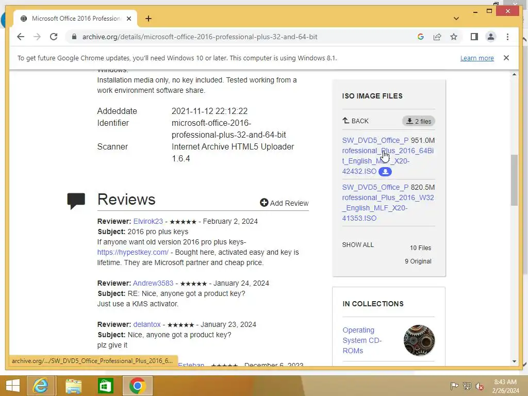Click the '820.5M' file size
This screenshot has height=396, width=528.
pos(423,187)
